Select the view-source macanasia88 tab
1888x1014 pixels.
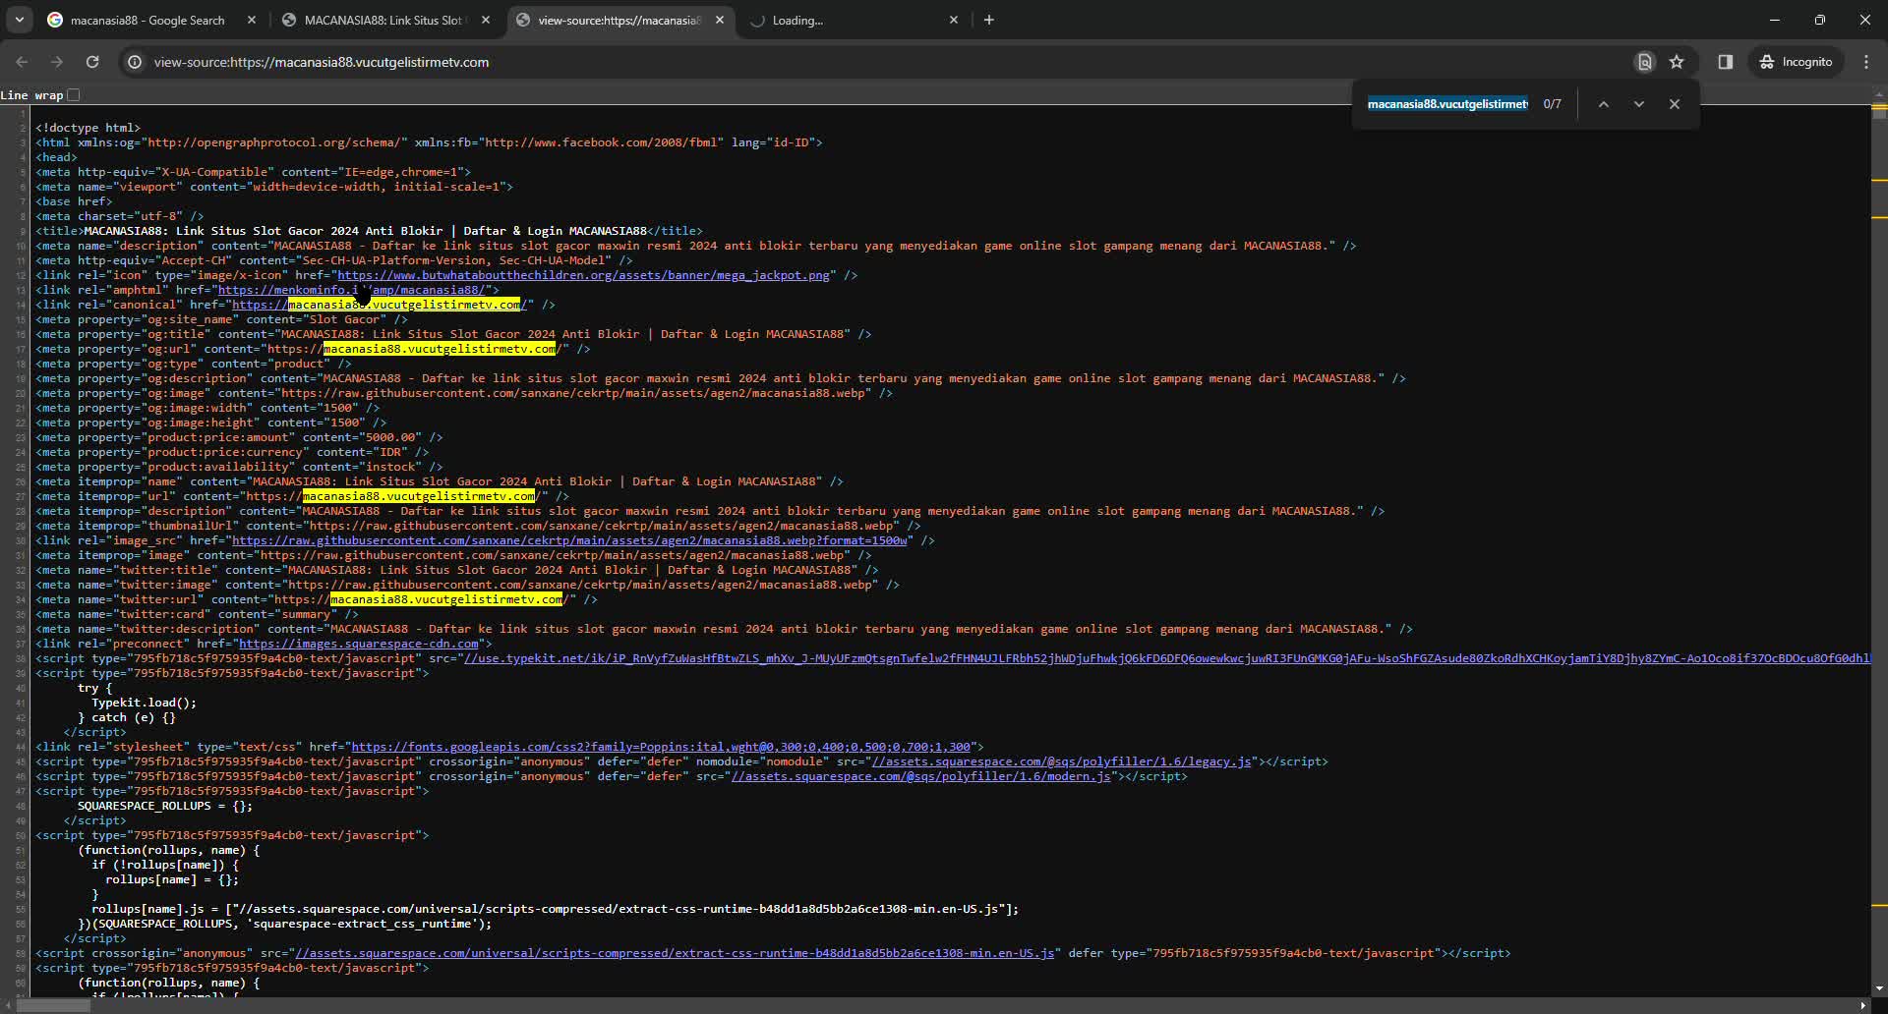pos(619,20)
